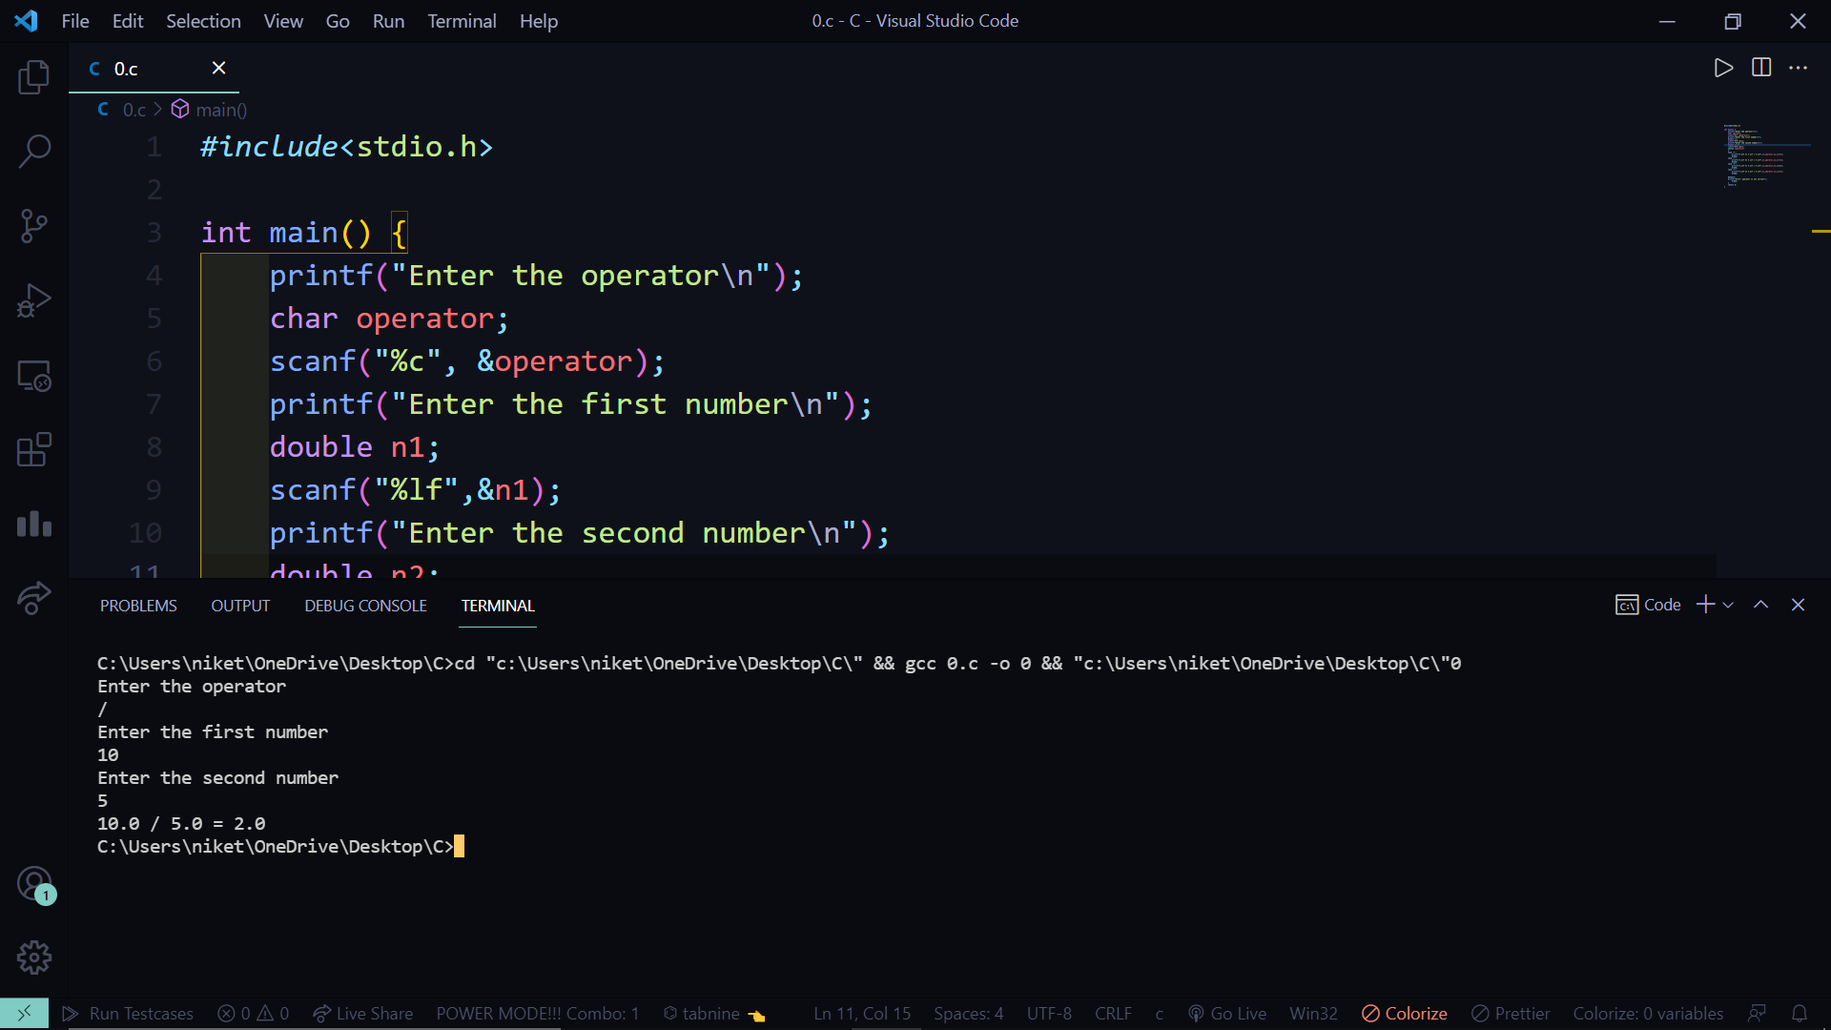Open the Explorer view in activity bar
The width and height of the screenshot is (1831, 1030).
[x=34, y=77]
